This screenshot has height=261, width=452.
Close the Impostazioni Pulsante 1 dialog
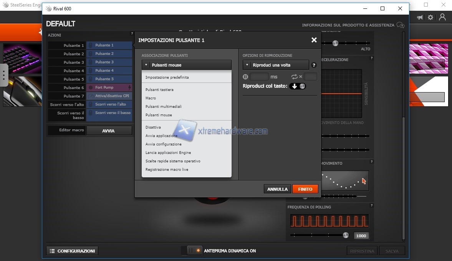click(x=314, y=40)
